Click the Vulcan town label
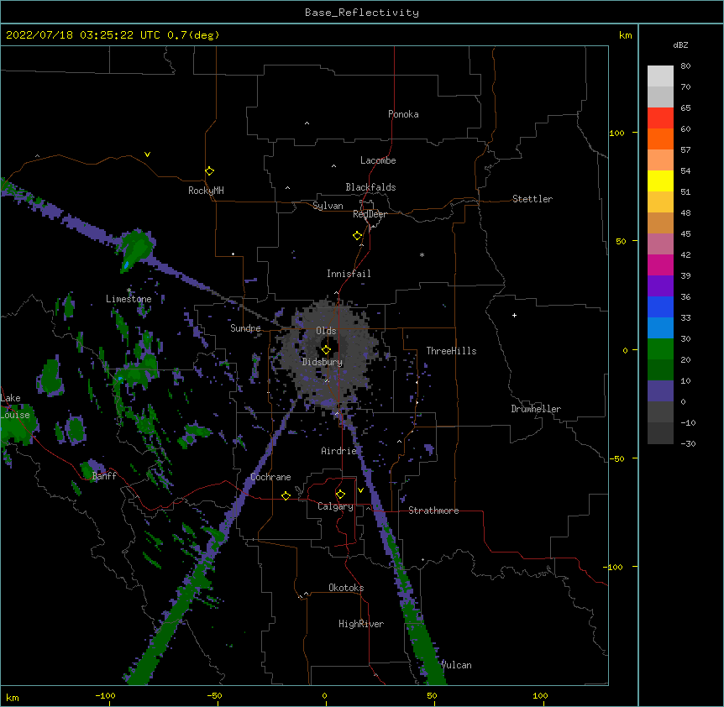Viewport: 724px width, 707px height. (456, 665)
